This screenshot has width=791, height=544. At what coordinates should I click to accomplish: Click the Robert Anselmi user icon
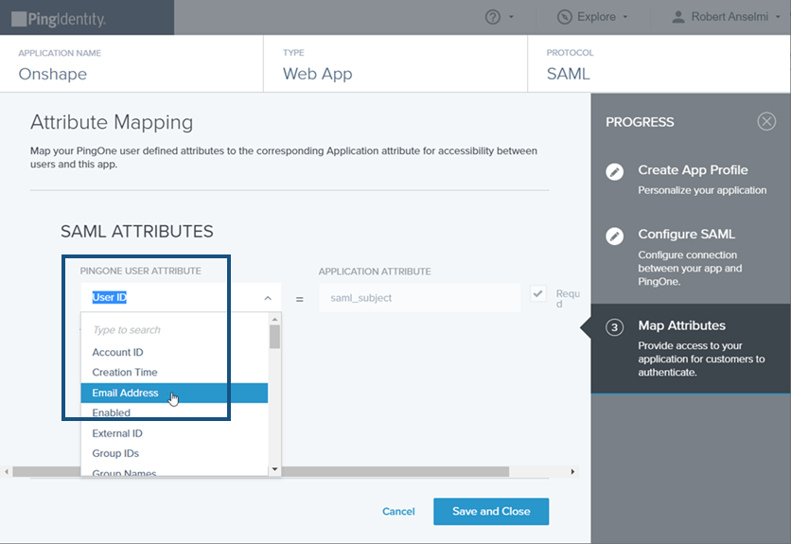pos(678,17)
